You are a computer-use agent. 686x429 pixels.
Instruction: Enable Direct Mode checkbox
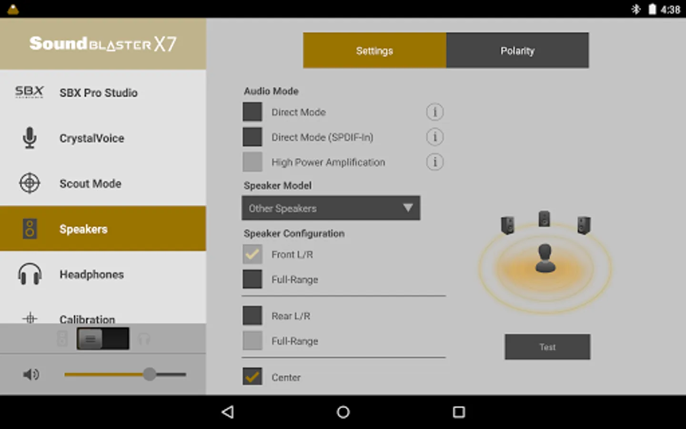coord(252,112)
